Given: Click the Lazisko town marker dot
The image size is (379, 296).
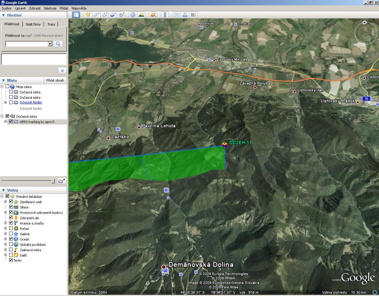Looking at the screenshot, I should (108, 138).
